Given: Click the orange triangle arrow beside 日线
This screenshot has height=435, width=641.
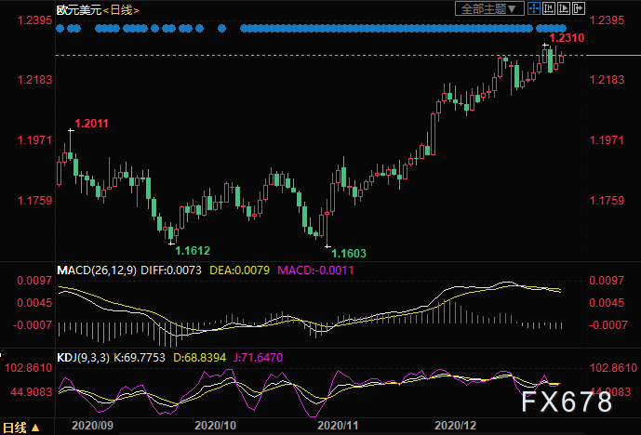Looking at the screenshot, I should tap(36, 428).
